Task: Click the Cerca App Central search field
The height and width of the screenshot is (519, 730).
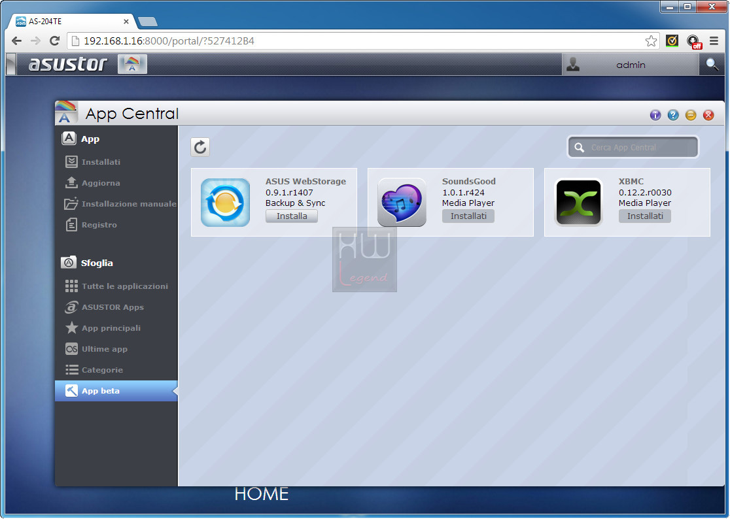Action: [633, 148]
